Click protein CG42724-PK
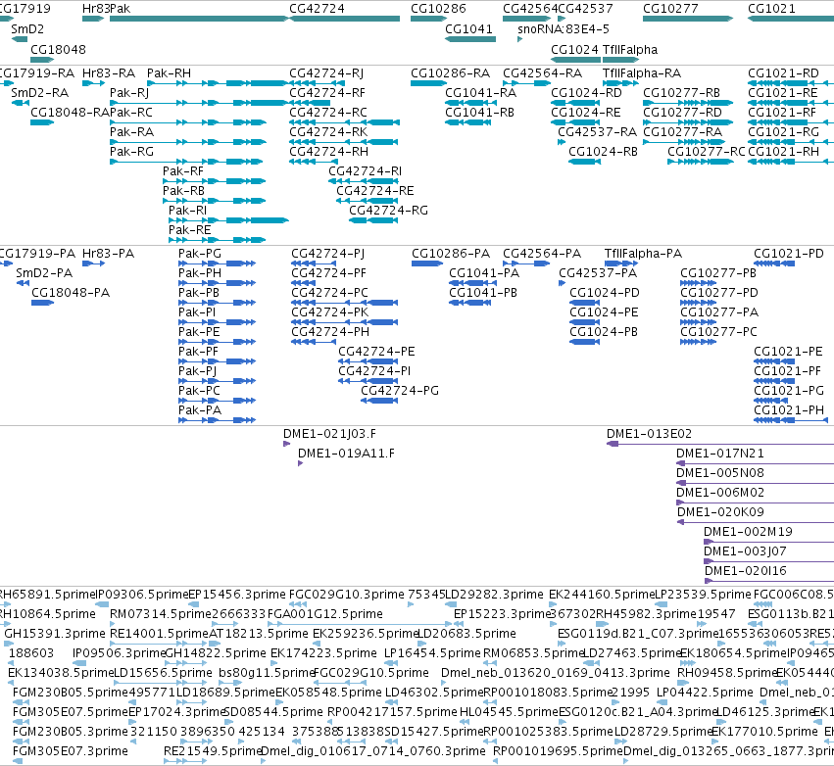This screenshot has width=834, height=766. pyautogui.click(x=329, y=312)
